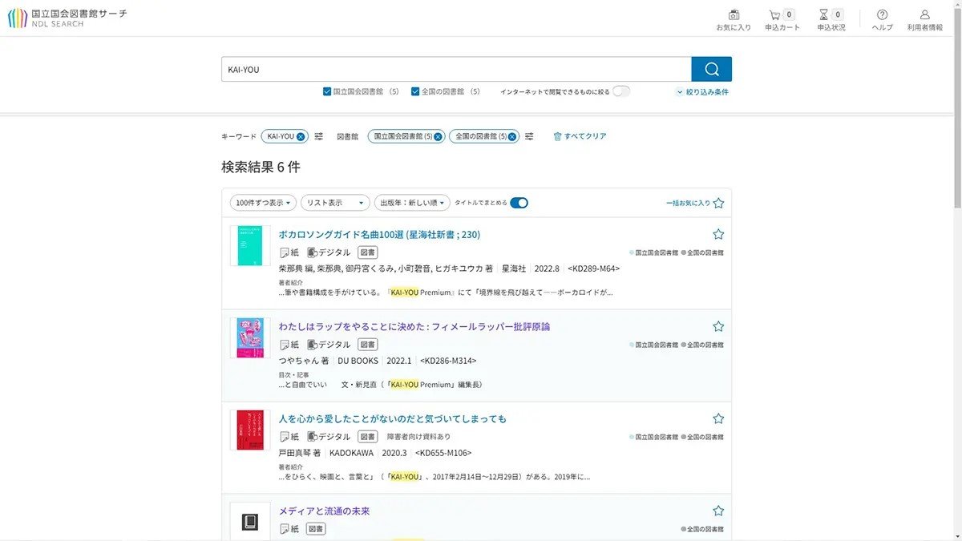This screenshot has height=541, width=962.
Task: Open the ヘルプ help icon
Action: pos(882,15)
